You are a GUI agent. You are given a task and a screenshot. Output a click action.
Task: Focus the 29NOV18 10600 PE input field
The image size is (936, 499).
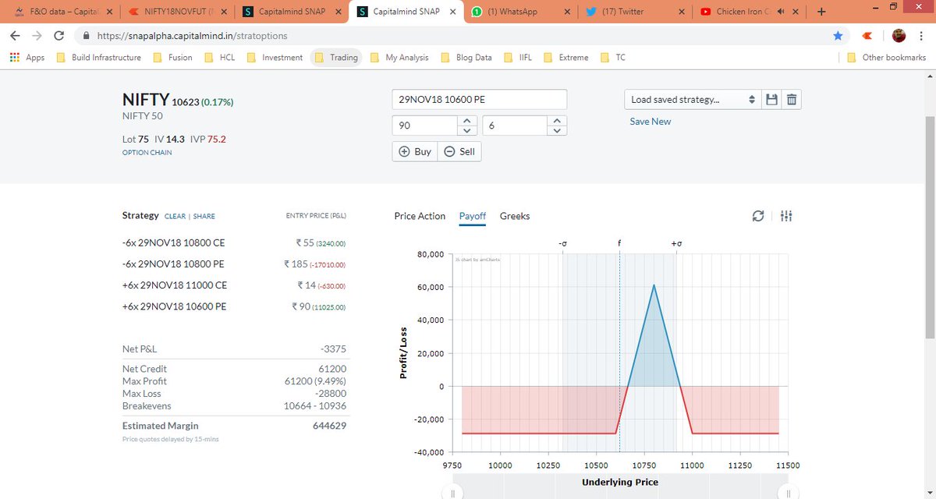tap(479, 100)
